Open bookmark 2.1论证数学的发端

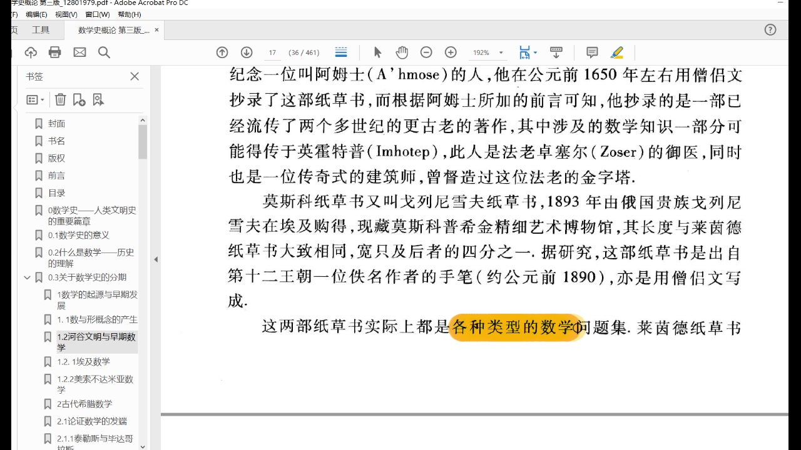(91, 421)
